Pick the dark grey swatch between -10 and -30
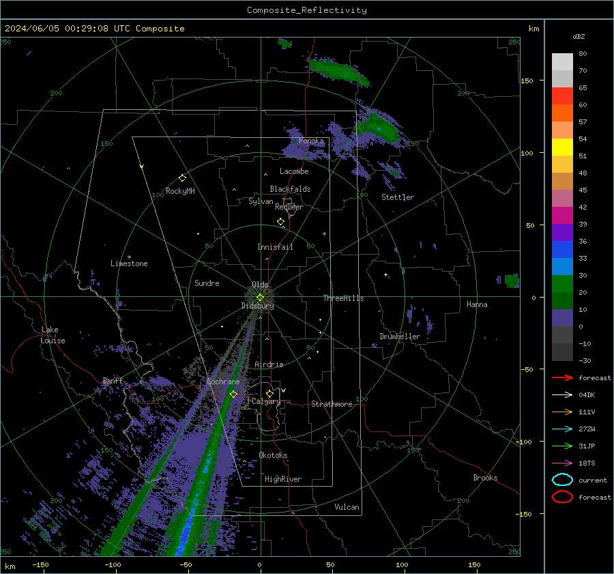Screen dimensions: 614x574 [x=562, y=352]
